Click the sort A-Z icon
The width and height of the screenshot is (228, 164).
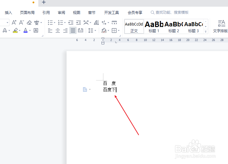point(96,22)
